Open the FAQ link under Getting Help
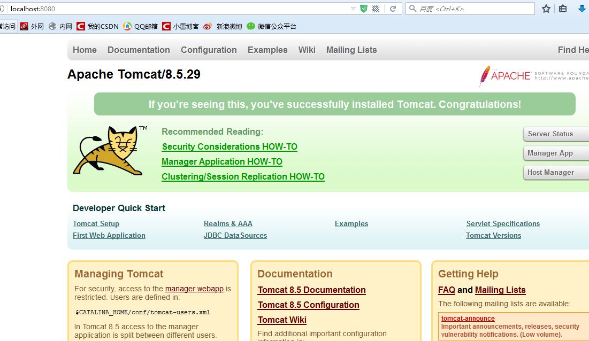 [x=447, y=290]
